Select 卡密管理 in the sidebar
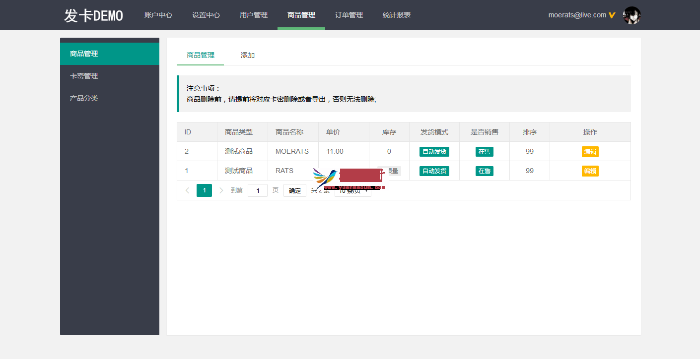This screenshot has height=359, width=700. tap(84, 76)
